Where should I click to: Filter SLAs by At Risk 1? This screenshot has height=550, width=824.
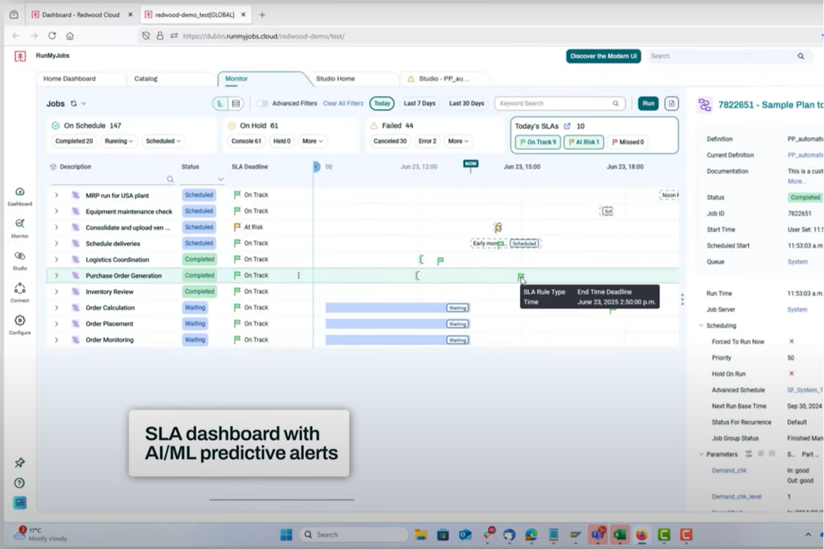(x=583, y=142)
